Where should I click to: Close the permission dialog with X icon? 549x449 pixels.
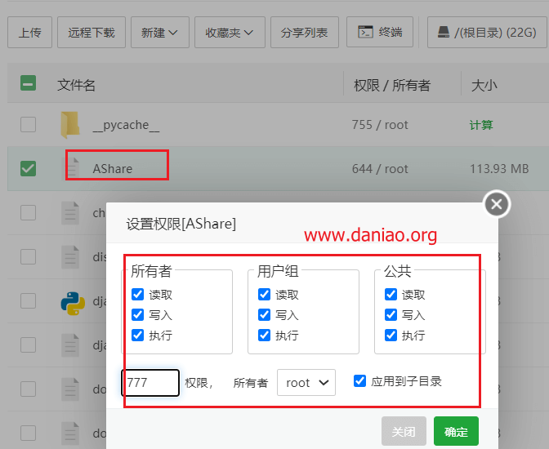click(497, 204)
